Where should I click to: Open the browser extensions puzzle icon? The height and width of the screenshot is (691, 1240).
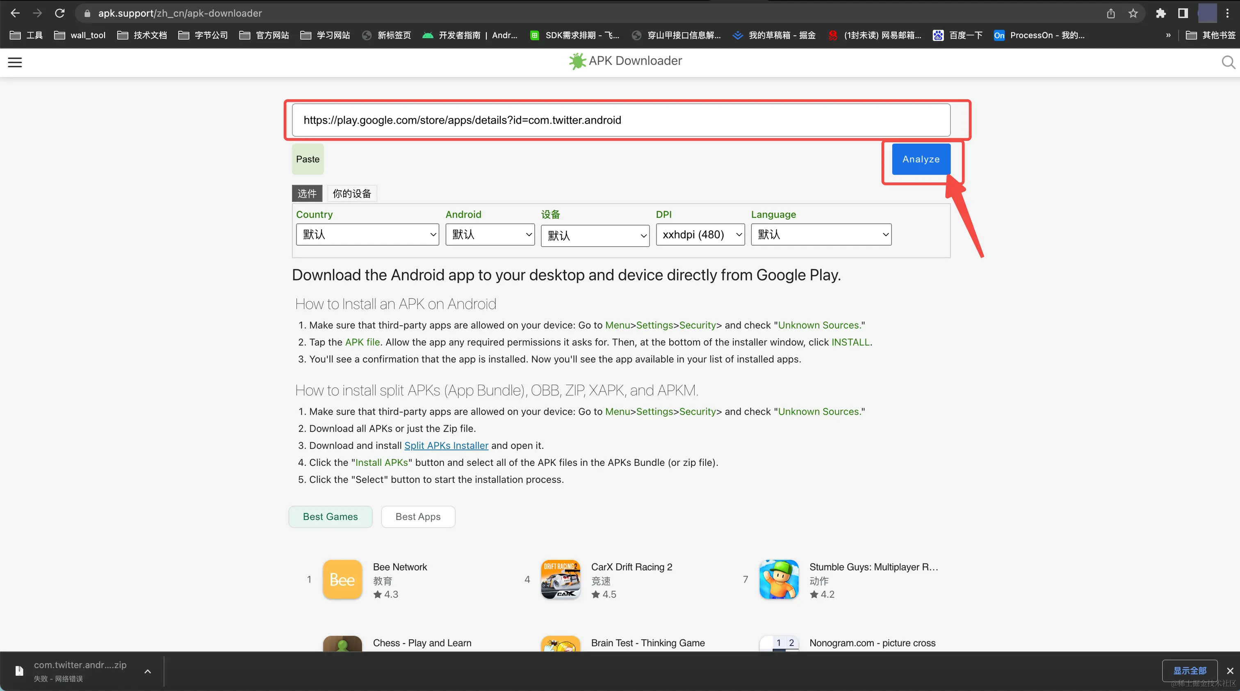point(1160,13)
